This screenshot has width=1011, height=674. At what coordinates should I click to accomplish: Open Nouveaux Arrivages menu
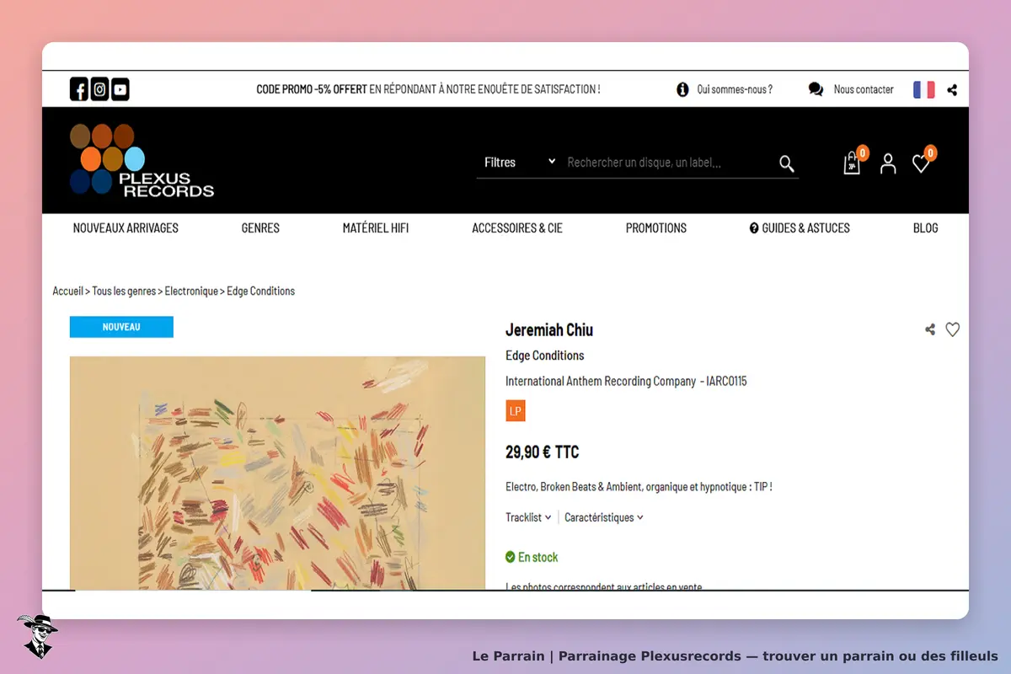[x=126, y=227]
